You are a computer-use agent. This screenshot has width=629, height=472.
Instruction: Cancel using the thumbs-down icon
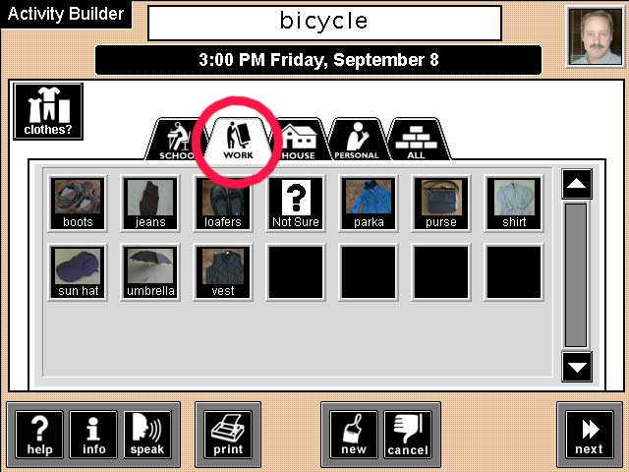click(408, 435)
